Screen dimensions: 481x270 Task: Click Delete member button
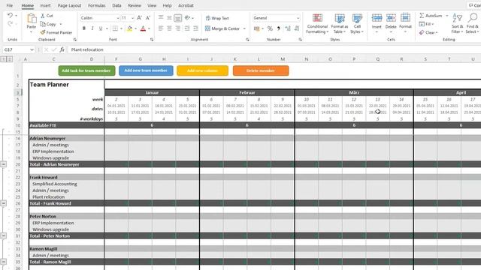point(261,70)
